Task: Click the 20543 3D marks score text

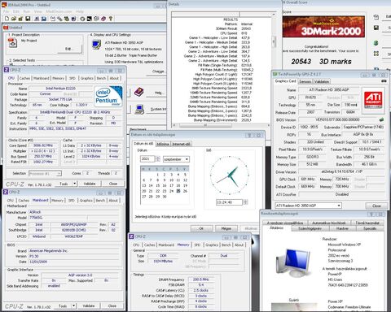Action: [321, 62]
